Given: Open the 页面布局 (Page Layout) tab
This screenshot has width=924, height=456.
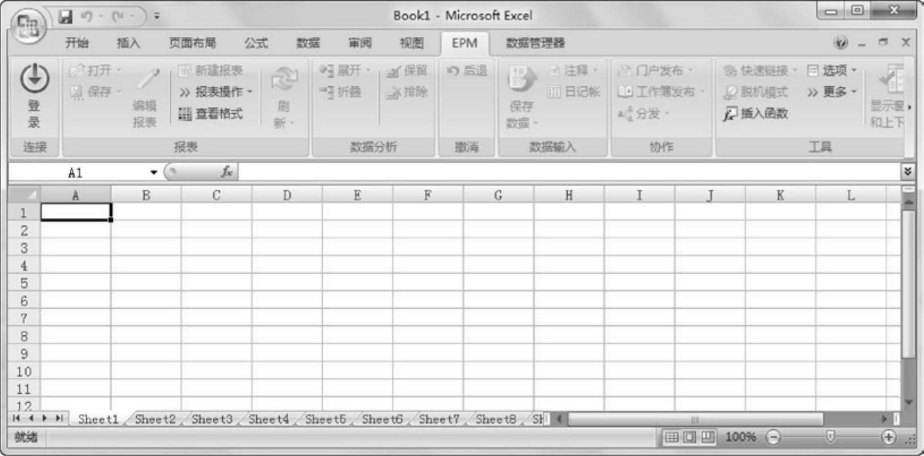Looking at the screenshot, I should coord(192,43).
